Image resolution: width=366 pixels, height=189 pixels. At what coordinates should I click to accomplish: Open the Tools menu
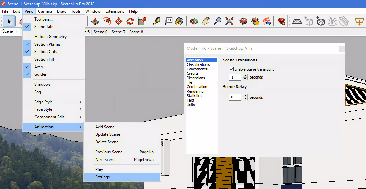[x=76, y=11]
